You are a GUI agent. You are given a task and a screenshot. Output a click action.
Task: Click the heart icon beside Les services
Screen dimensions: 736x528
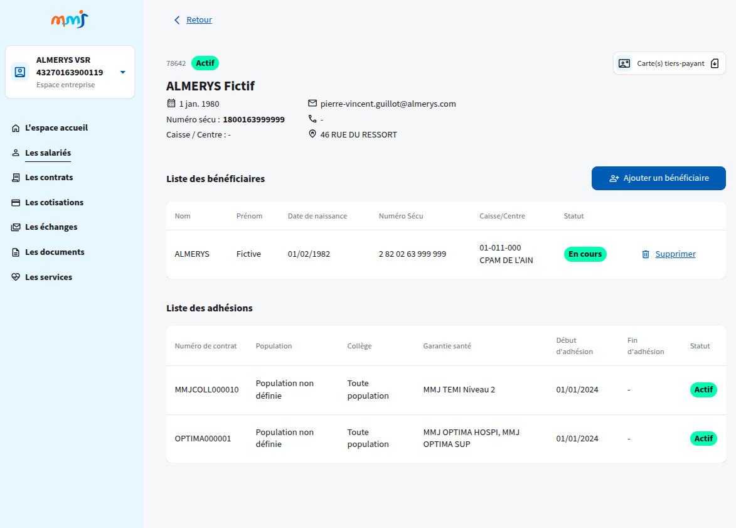click(16, 277)
